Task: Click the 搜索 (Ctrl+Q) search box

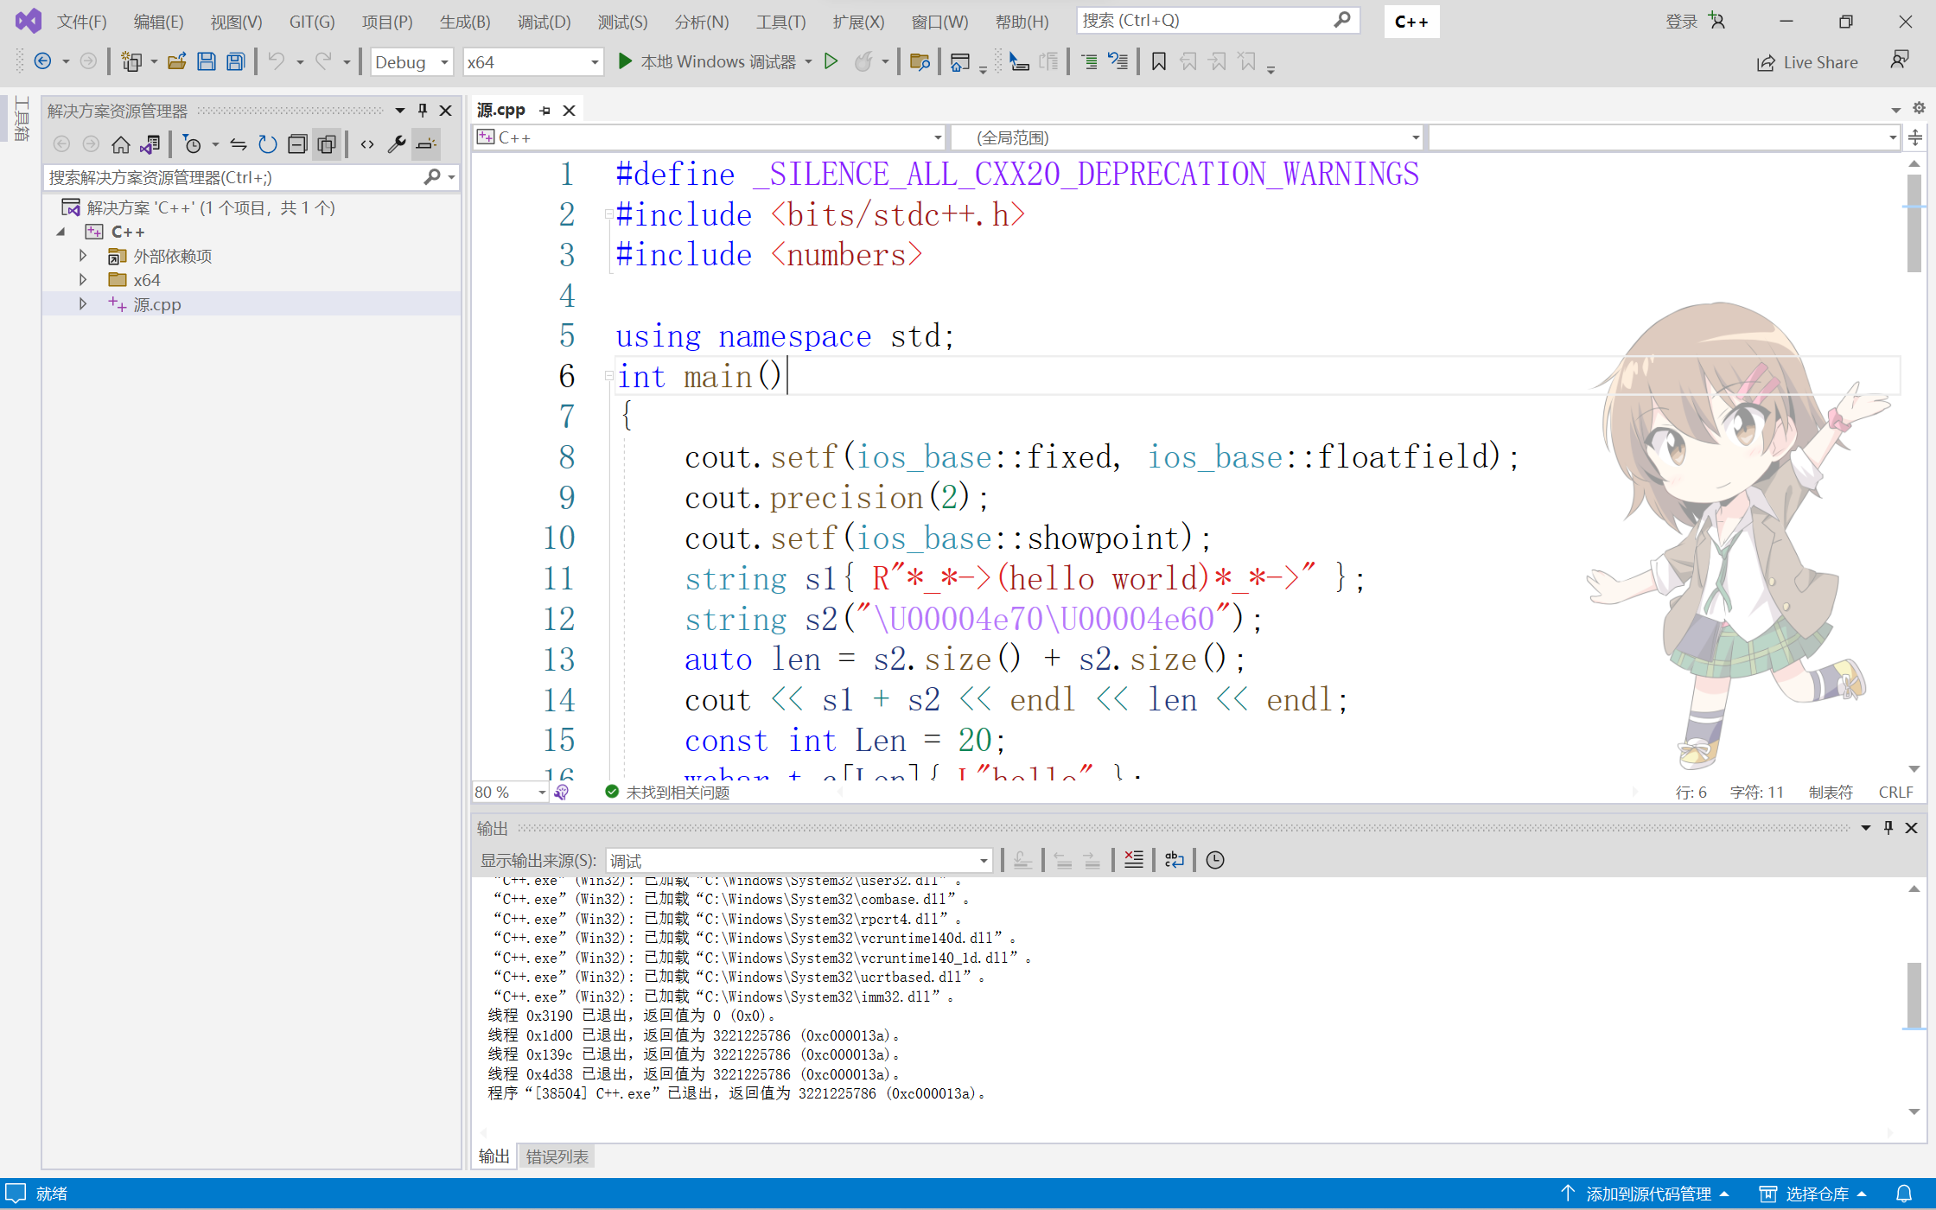Action: (x=1217, y=21)
